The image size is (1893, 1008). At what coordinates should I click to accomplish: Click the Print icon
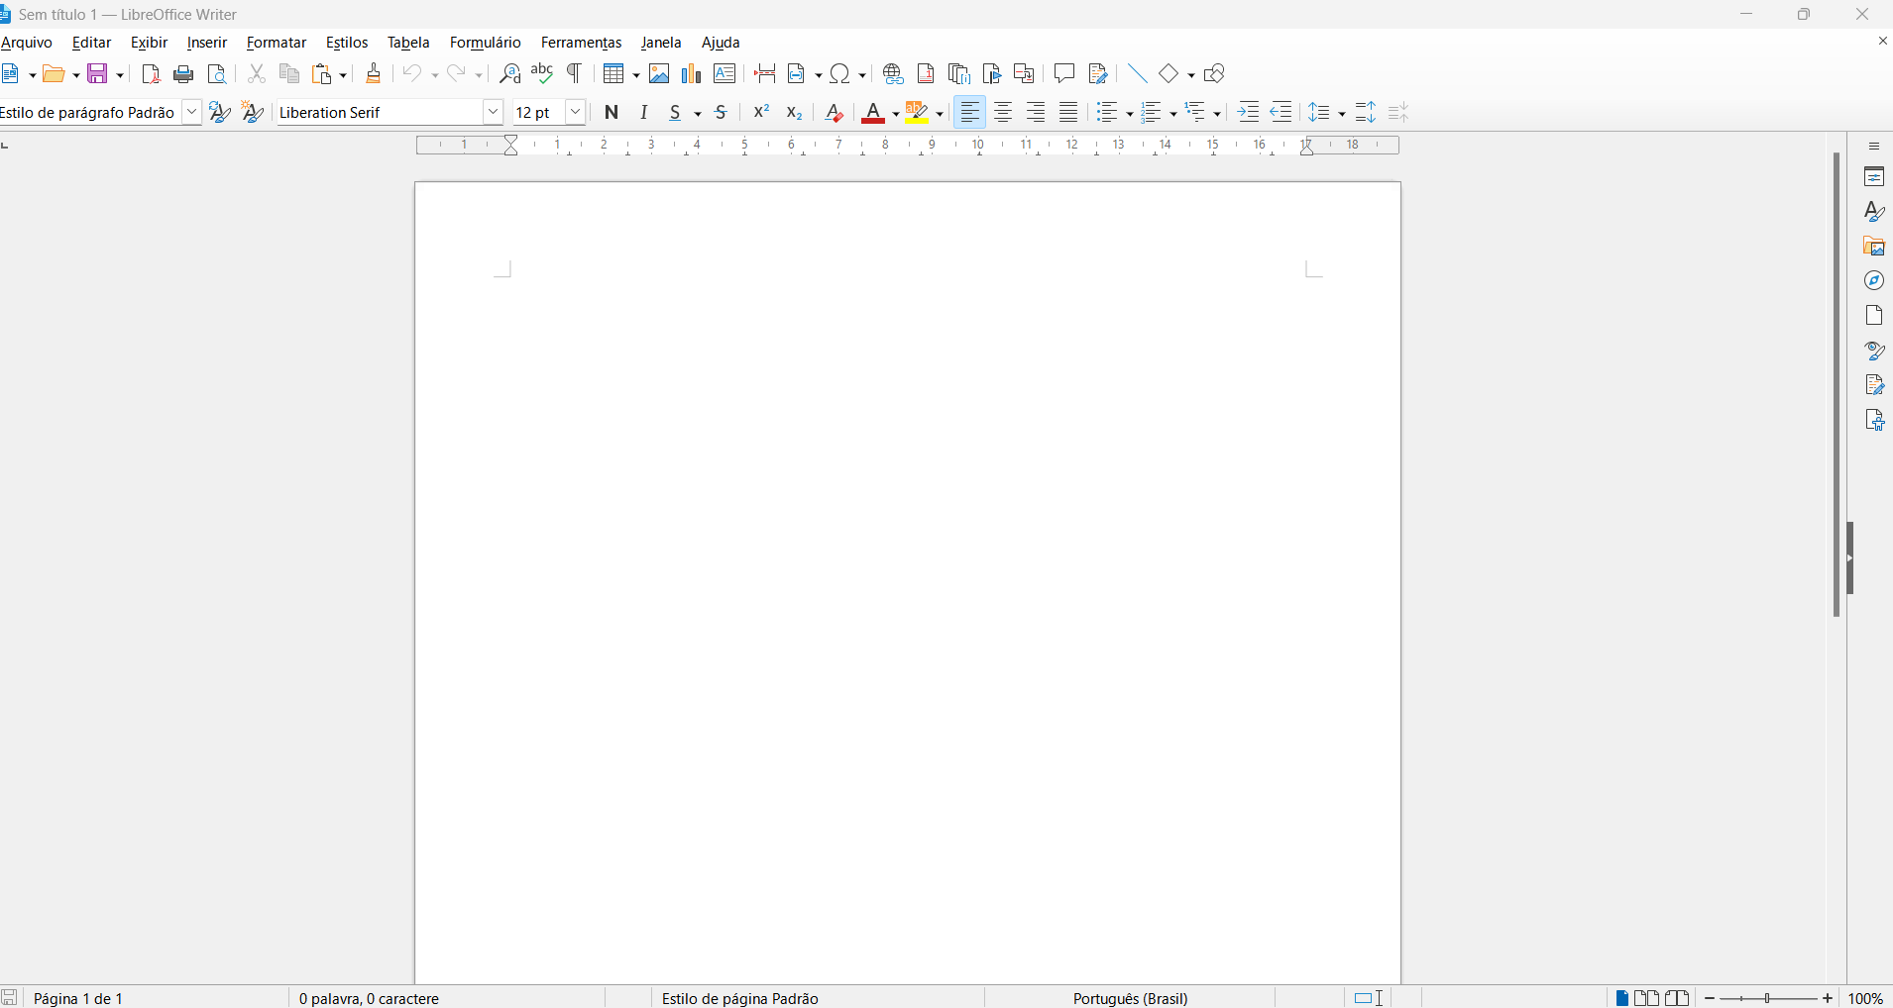coord(184,74)
